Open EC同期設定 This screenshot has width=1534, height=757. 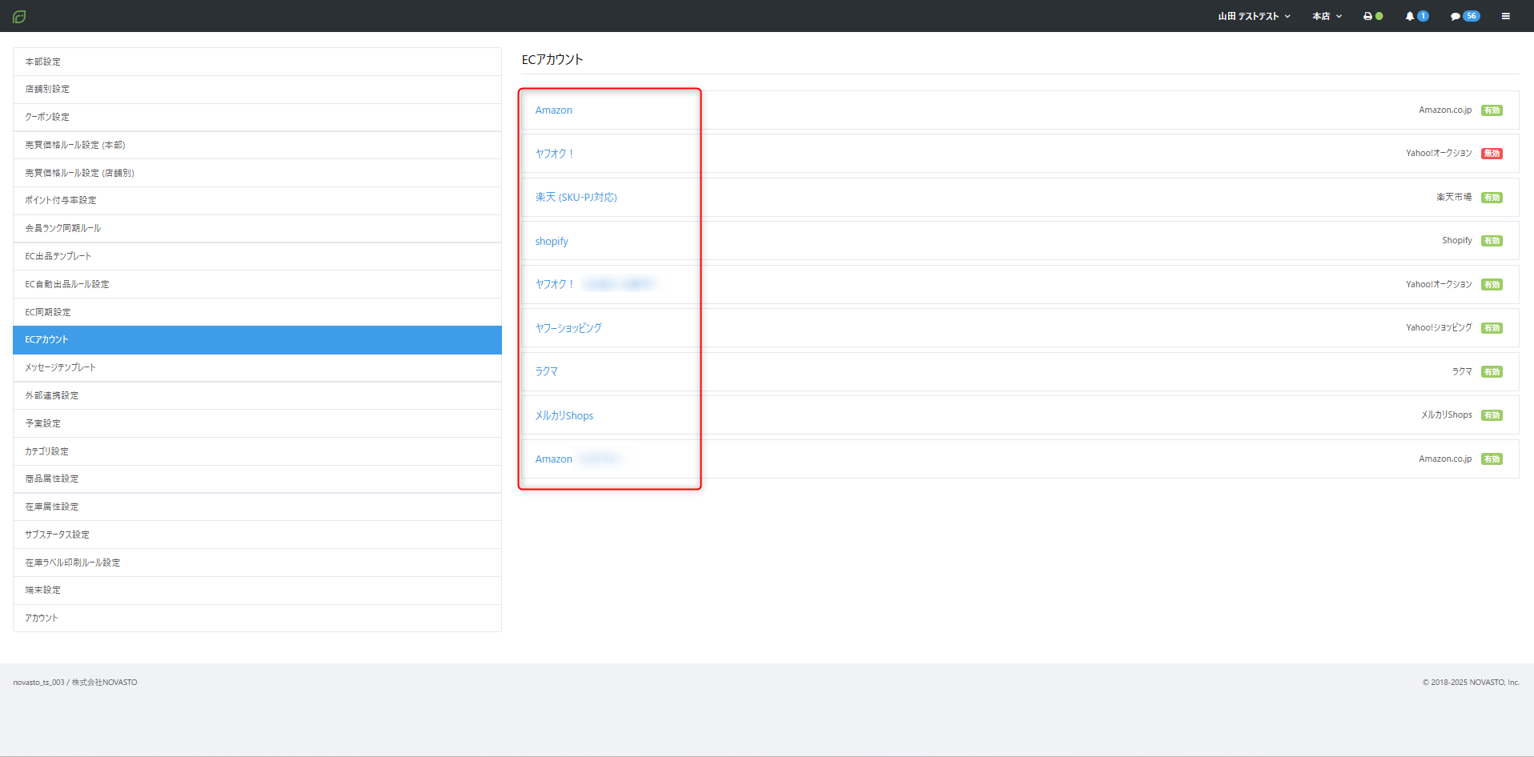pos(257,312)
